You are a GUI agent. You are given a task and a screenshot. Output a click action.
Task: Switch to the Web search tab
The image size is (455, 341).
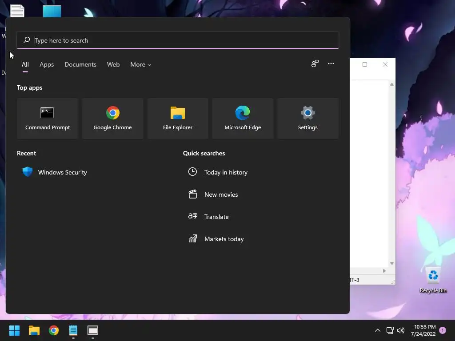click(x=113, y=64)
